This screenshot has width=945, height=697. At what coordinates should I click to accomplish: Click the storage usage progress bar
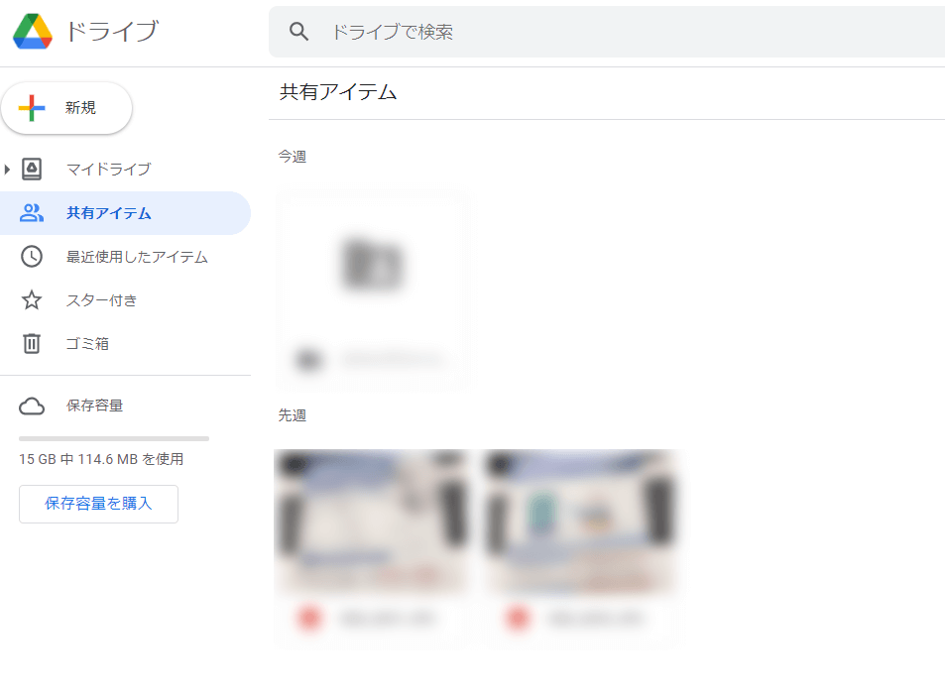click(112, 439)
